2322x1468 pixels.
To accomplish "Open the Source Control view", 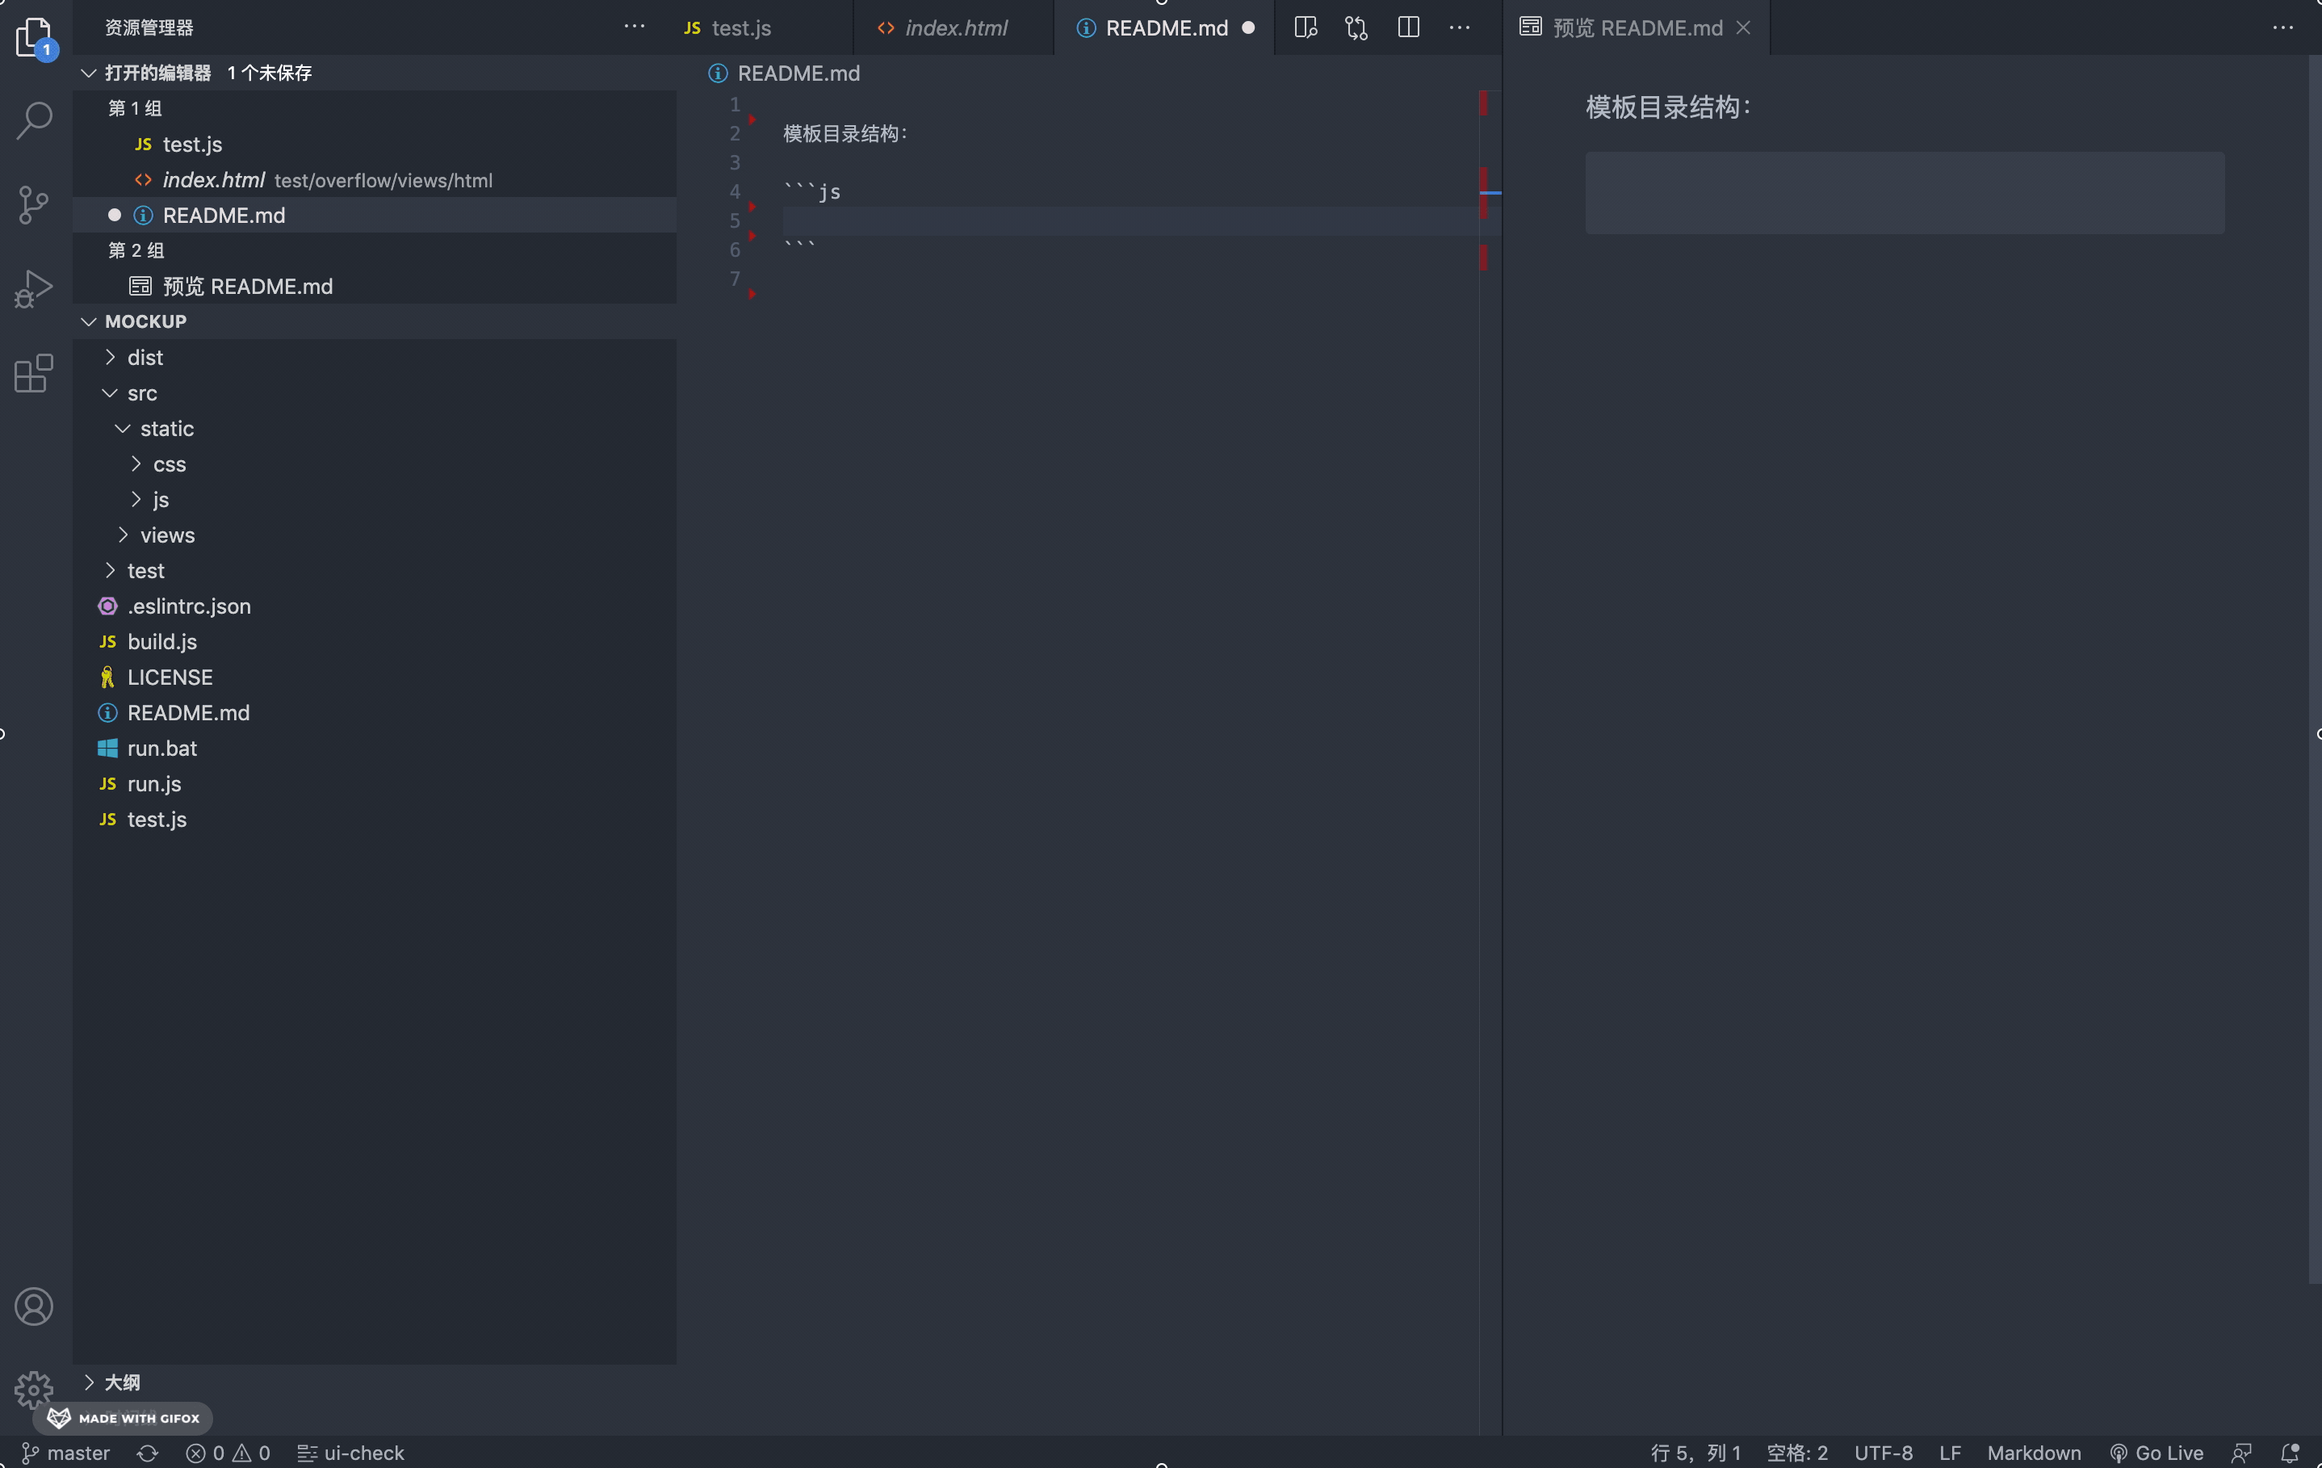I will click(x=35, y=204).
